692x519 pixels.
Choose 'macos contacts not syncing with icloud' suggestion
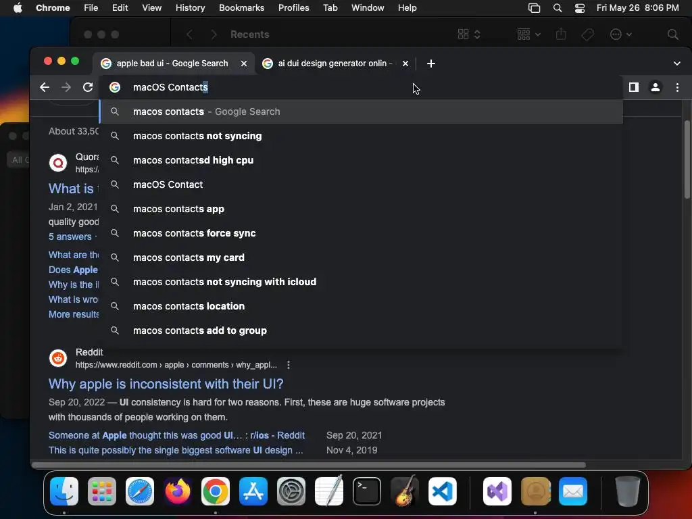(361, 282)
